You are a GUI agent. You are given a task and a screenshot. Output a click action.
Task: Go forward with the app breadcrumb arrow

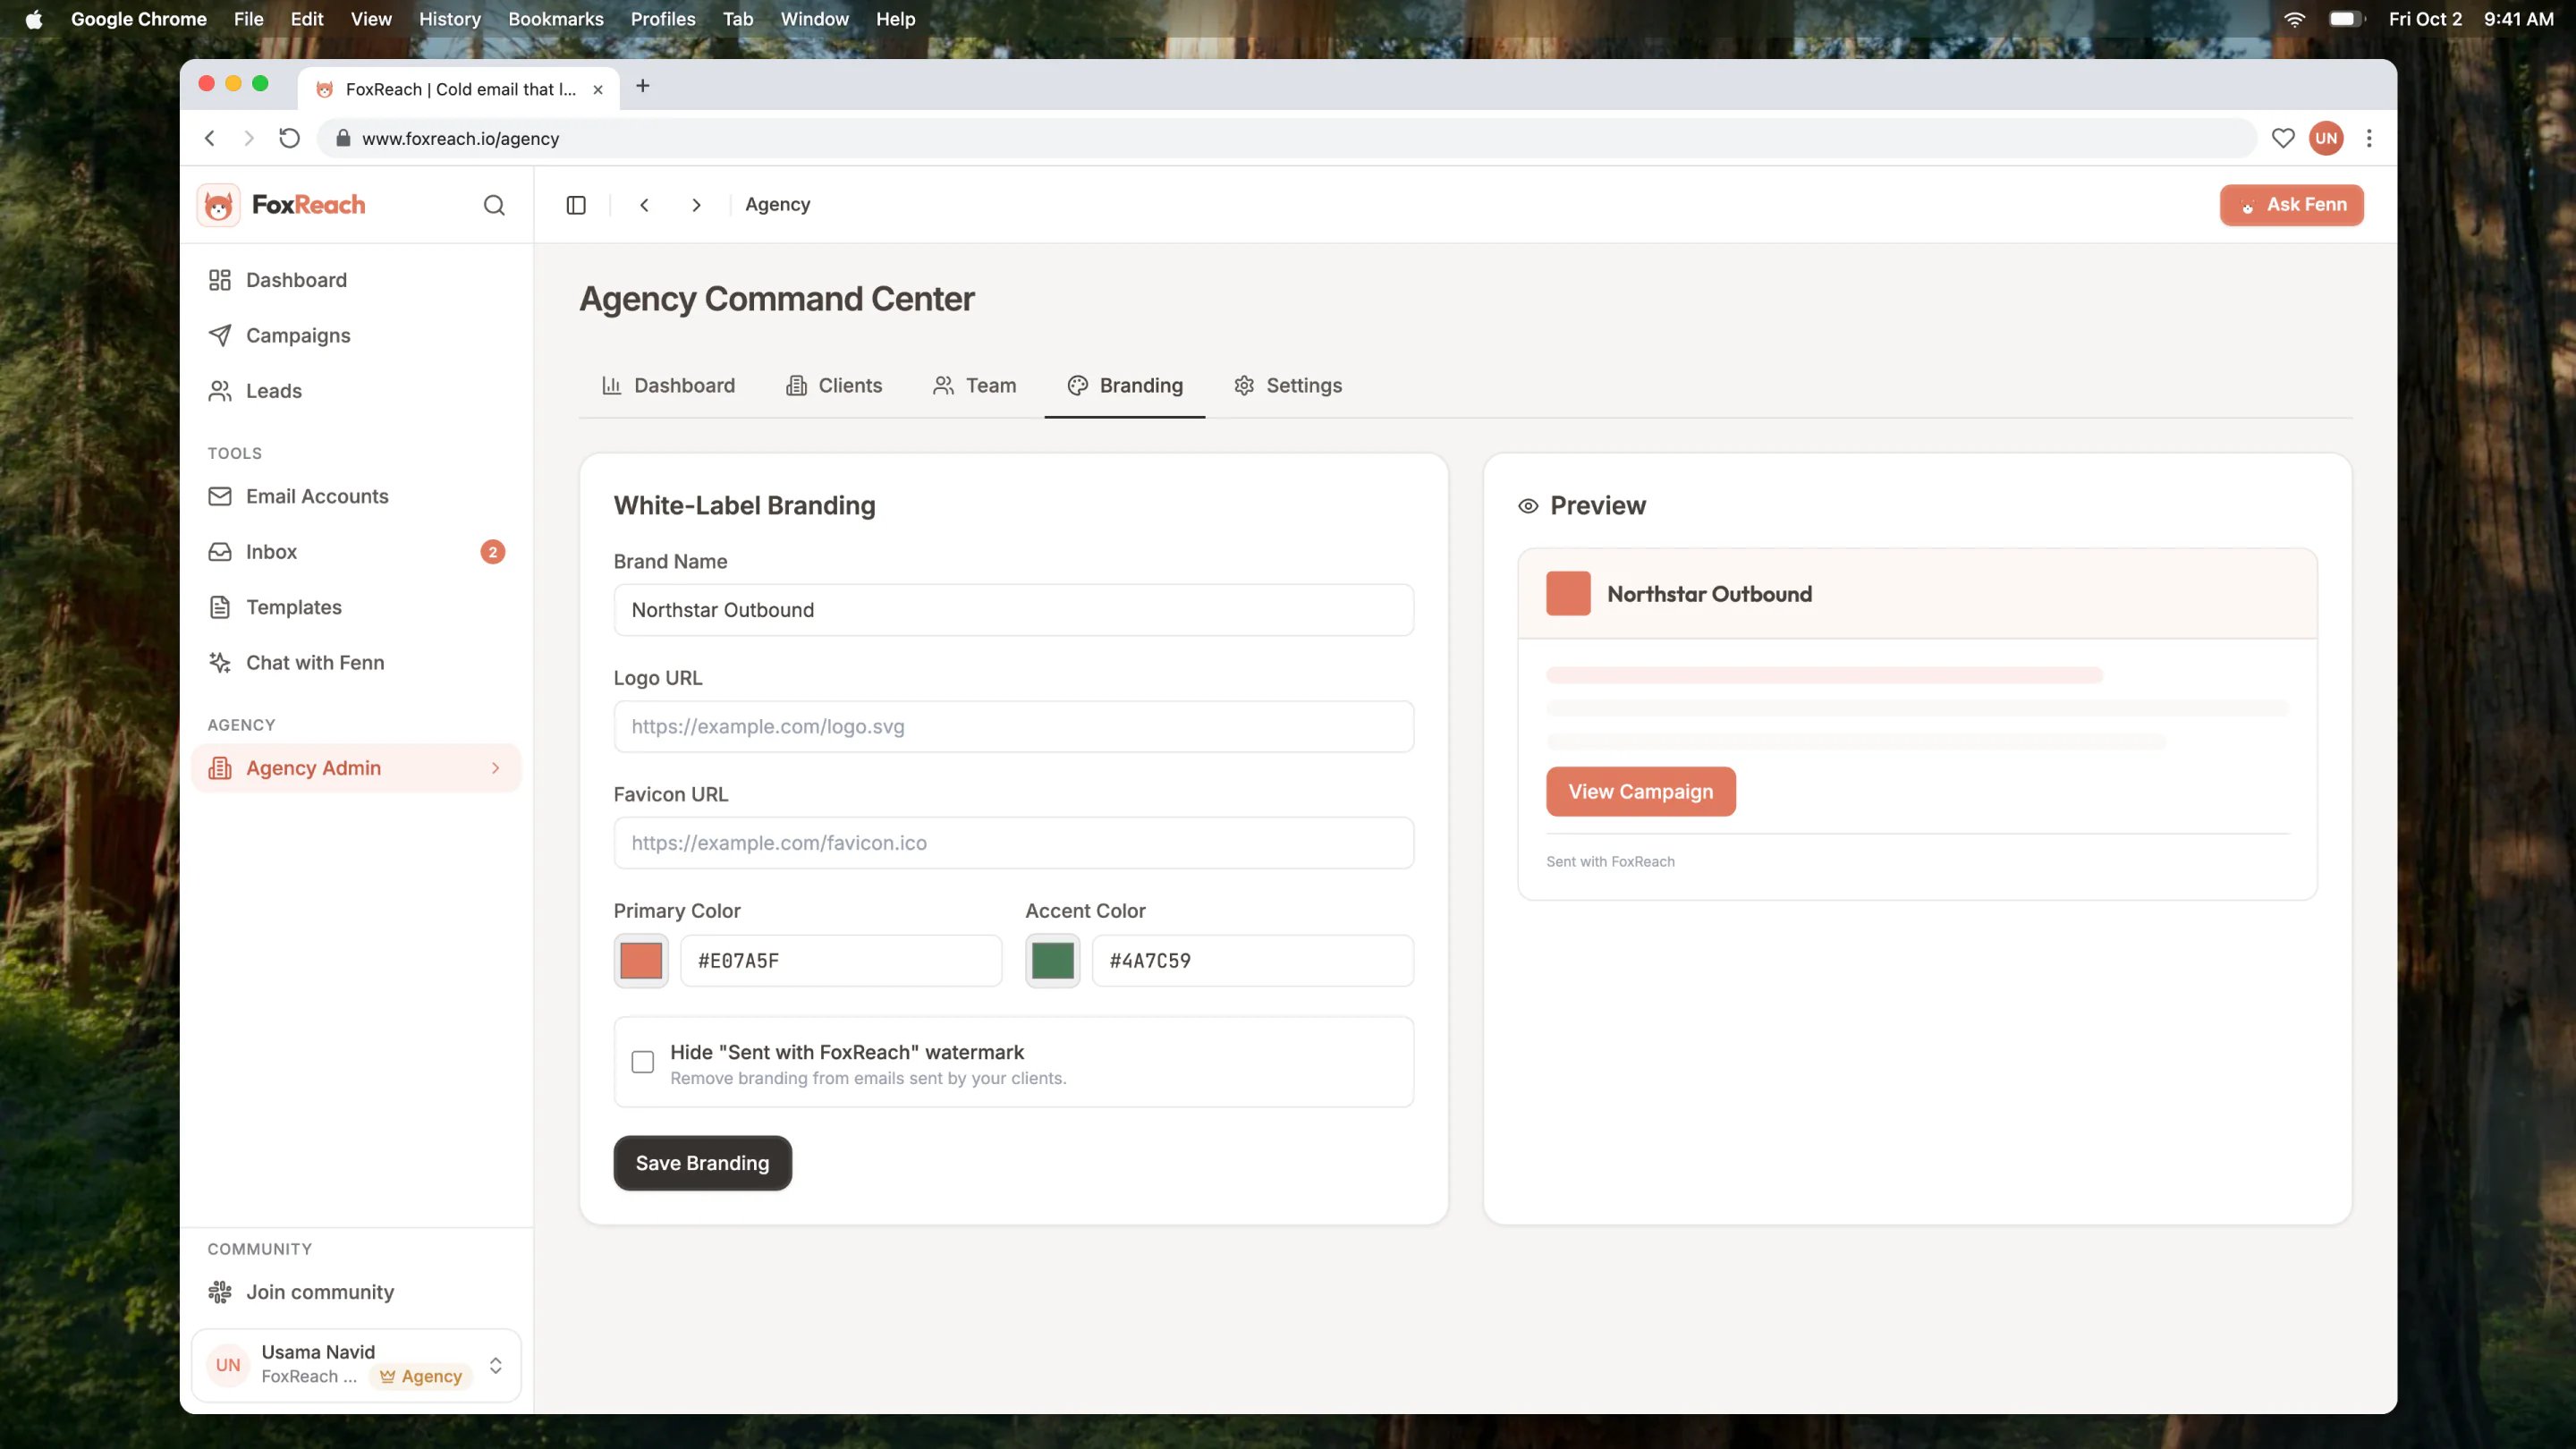[x=697, y=205]
